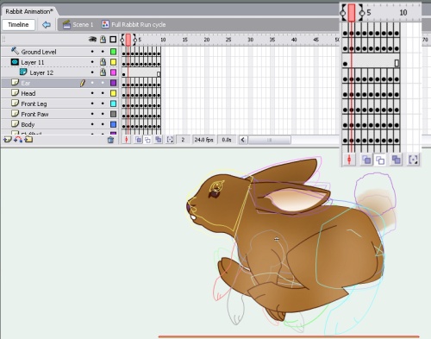This screenshot has width=431, height=339.
Task: Lock the Front Paw layer
Action: pyautogui.click(x=103, y=114)
